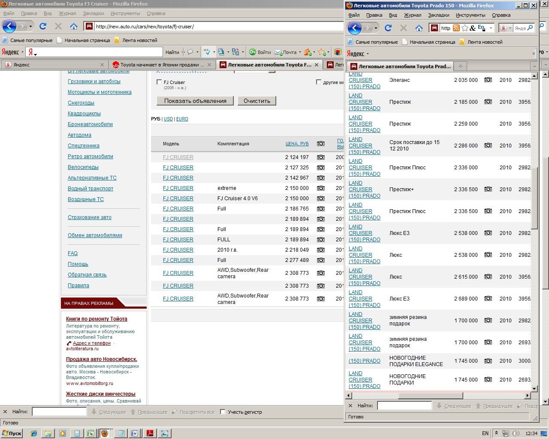Open address bar dropdown in Prado window
This screenshot has height=439, width=549.
tap(491, 28)
